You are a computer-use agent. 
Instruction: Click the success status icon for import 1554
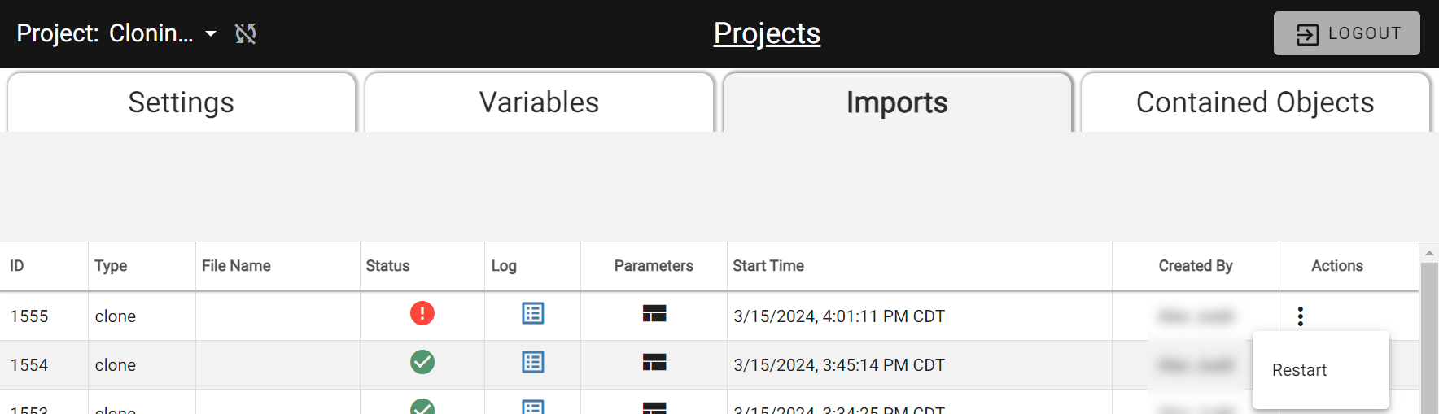(422, 362)
